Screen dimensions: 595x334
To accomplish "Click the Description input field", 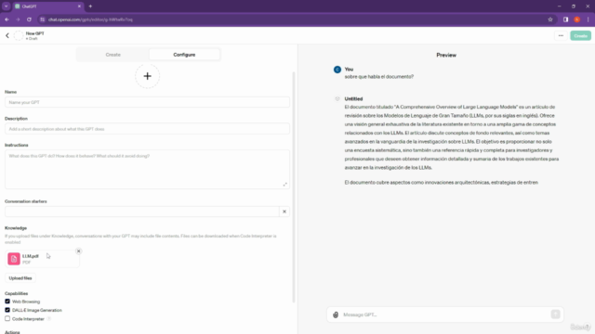I will [147, 129].
